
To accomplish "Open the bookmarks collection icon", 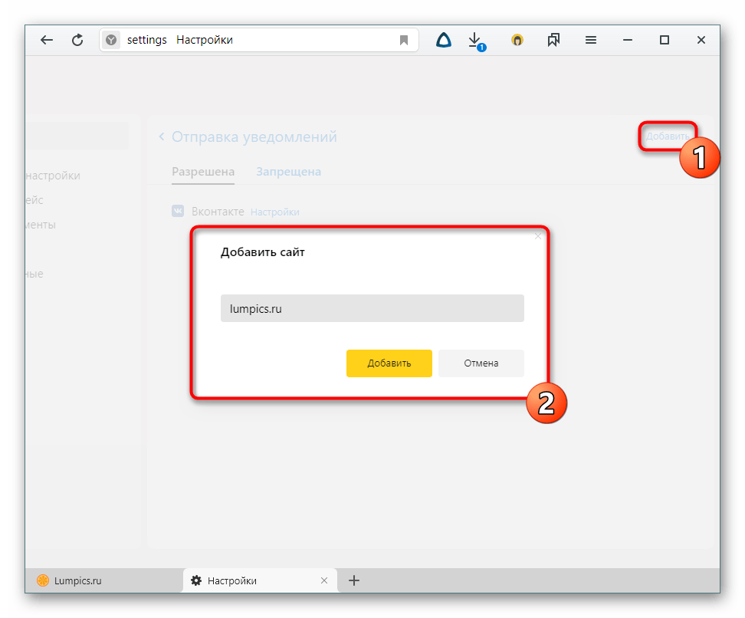I will 553,40.
